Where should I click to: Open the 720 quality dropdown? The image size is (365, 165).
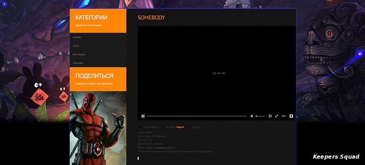point(284,116)
